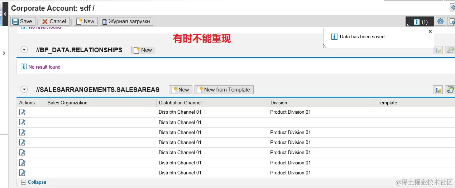Export the SALESAREAS table to spreadsheet
The height and width of the screenshot is (188, 455).
coord(450,90)
